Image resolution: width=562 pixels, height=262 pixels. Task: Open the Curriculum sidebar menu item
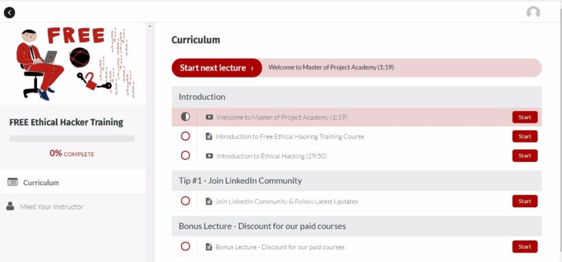tap(73, 182)
